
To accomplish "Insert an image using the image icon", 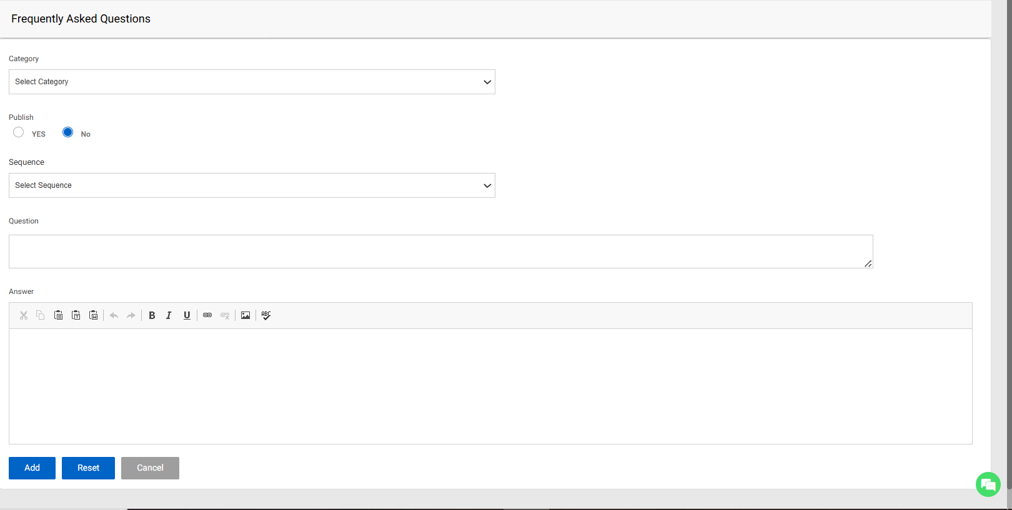I will click(x=246, y=315).
